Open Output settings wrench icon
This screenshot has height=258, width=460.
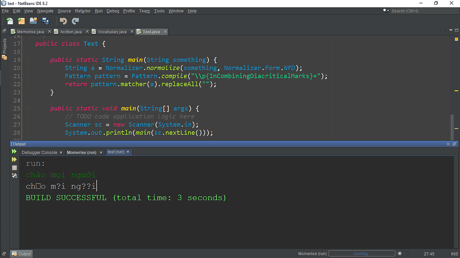(x=14, y=176)
